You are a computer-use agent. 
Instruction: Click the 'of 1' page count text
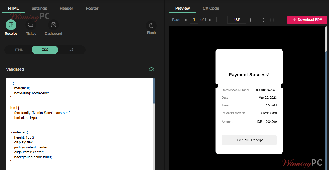(x=203, y=20)
